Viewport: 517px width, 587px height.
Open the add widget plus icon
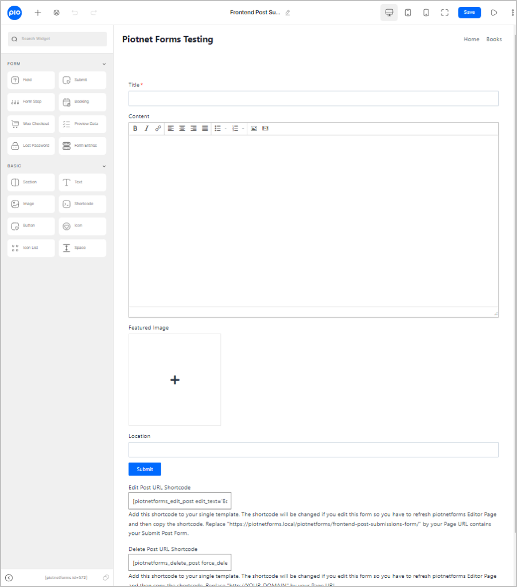38,13
